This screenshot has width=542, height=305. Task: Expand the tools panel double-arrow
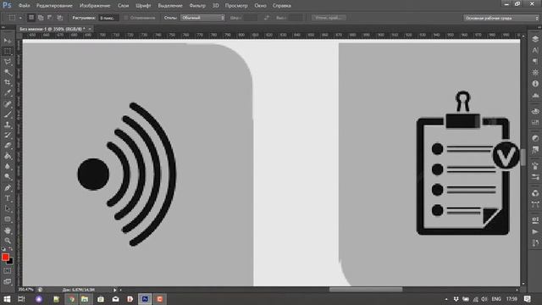[x=3, y=27]
